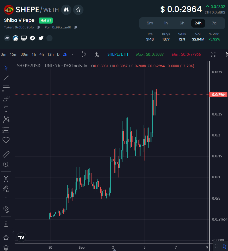Select the zoom in tool
Screen dimensions: 228x251
(6, 164)
